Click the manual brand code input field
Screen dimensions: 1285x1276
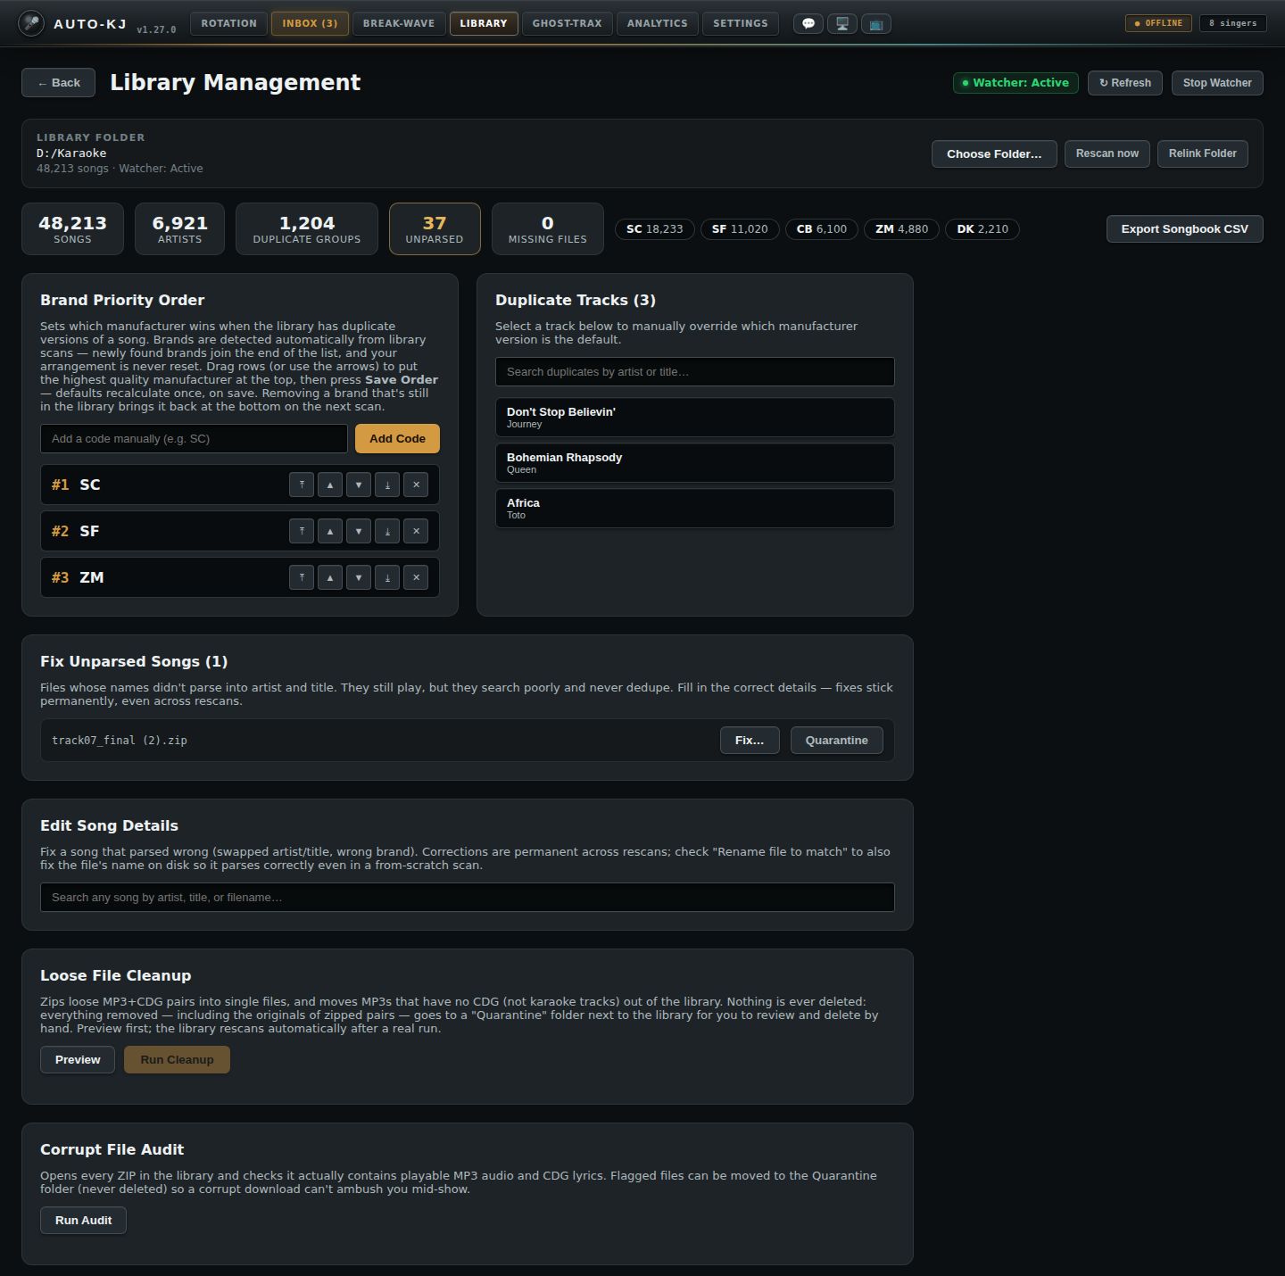click(x=194, y=438)
